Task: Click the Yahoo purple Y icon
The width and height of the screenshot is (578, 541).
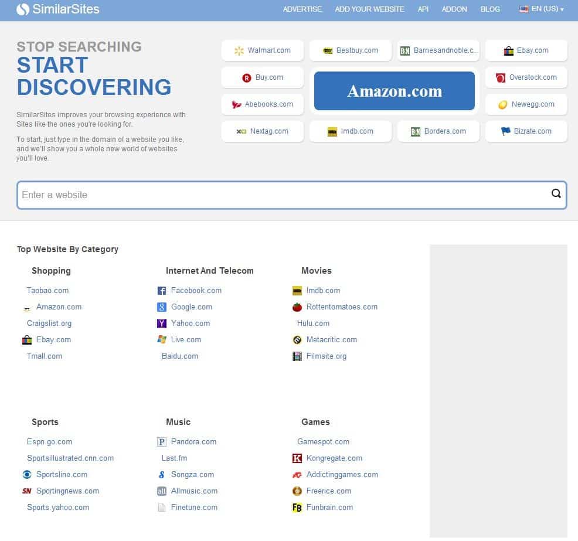Action: click(161, 324)
